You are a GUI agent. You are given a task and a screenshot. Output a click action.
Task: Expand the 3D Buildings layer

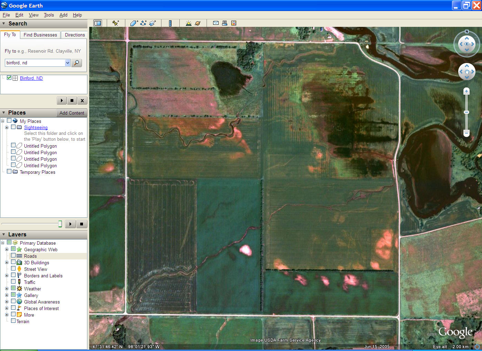tap(7, 262)
